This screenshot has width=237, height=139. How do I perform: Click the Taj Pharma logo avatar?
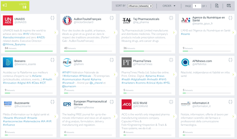click(x=127, y=20)
